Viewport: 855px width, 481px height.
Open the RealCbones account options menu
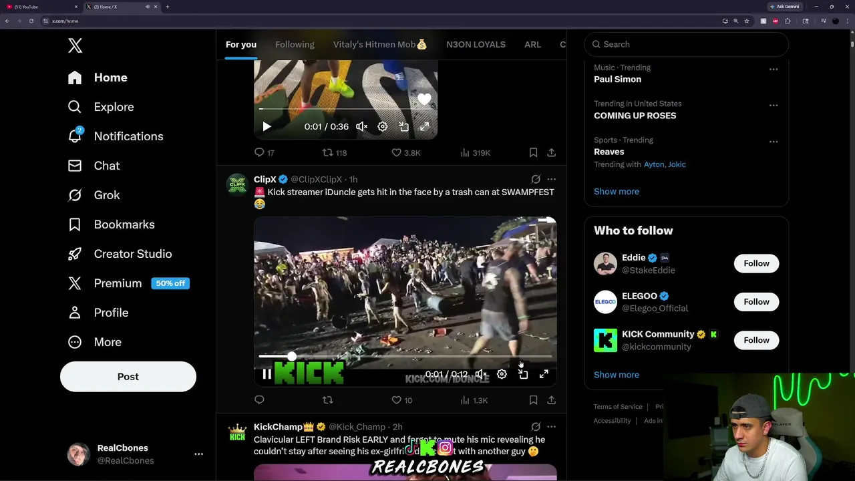[198, 454]
